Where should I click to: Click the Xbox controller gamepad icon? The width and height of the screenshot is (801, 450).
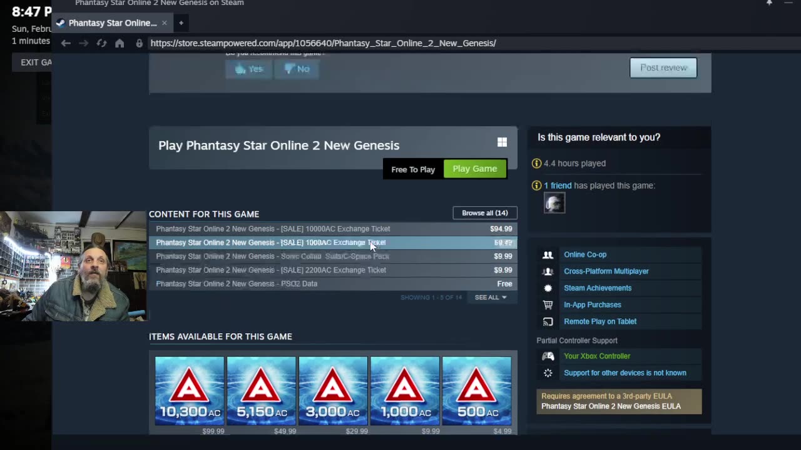(548, 356)
